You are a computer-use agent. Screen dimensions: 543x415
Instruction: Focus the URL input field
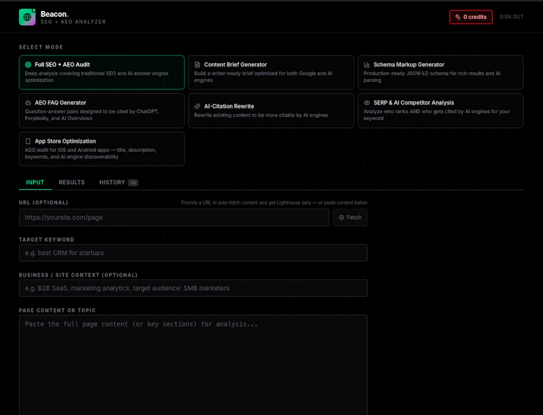click(174, 218)
